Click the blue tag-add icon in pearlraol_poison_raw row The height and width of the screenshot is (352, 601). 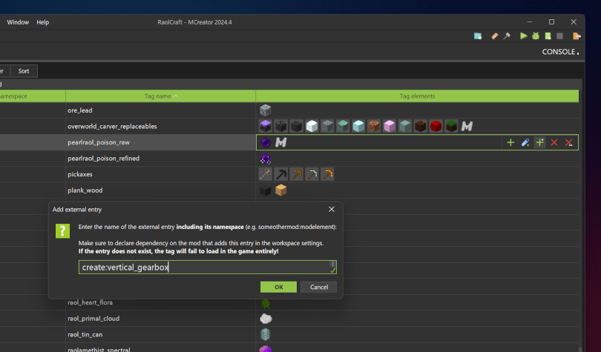point(525,142)
